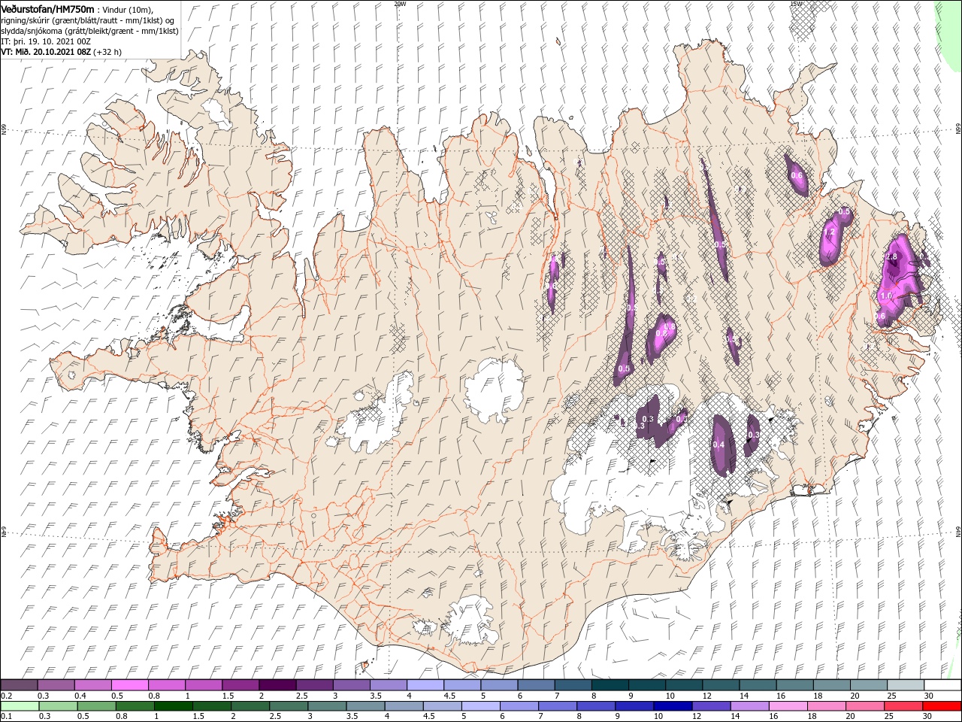Click the 1.2 snowfall value on the map
The height and width of the screenshot is (722, 962).
(x=830, y=233)
